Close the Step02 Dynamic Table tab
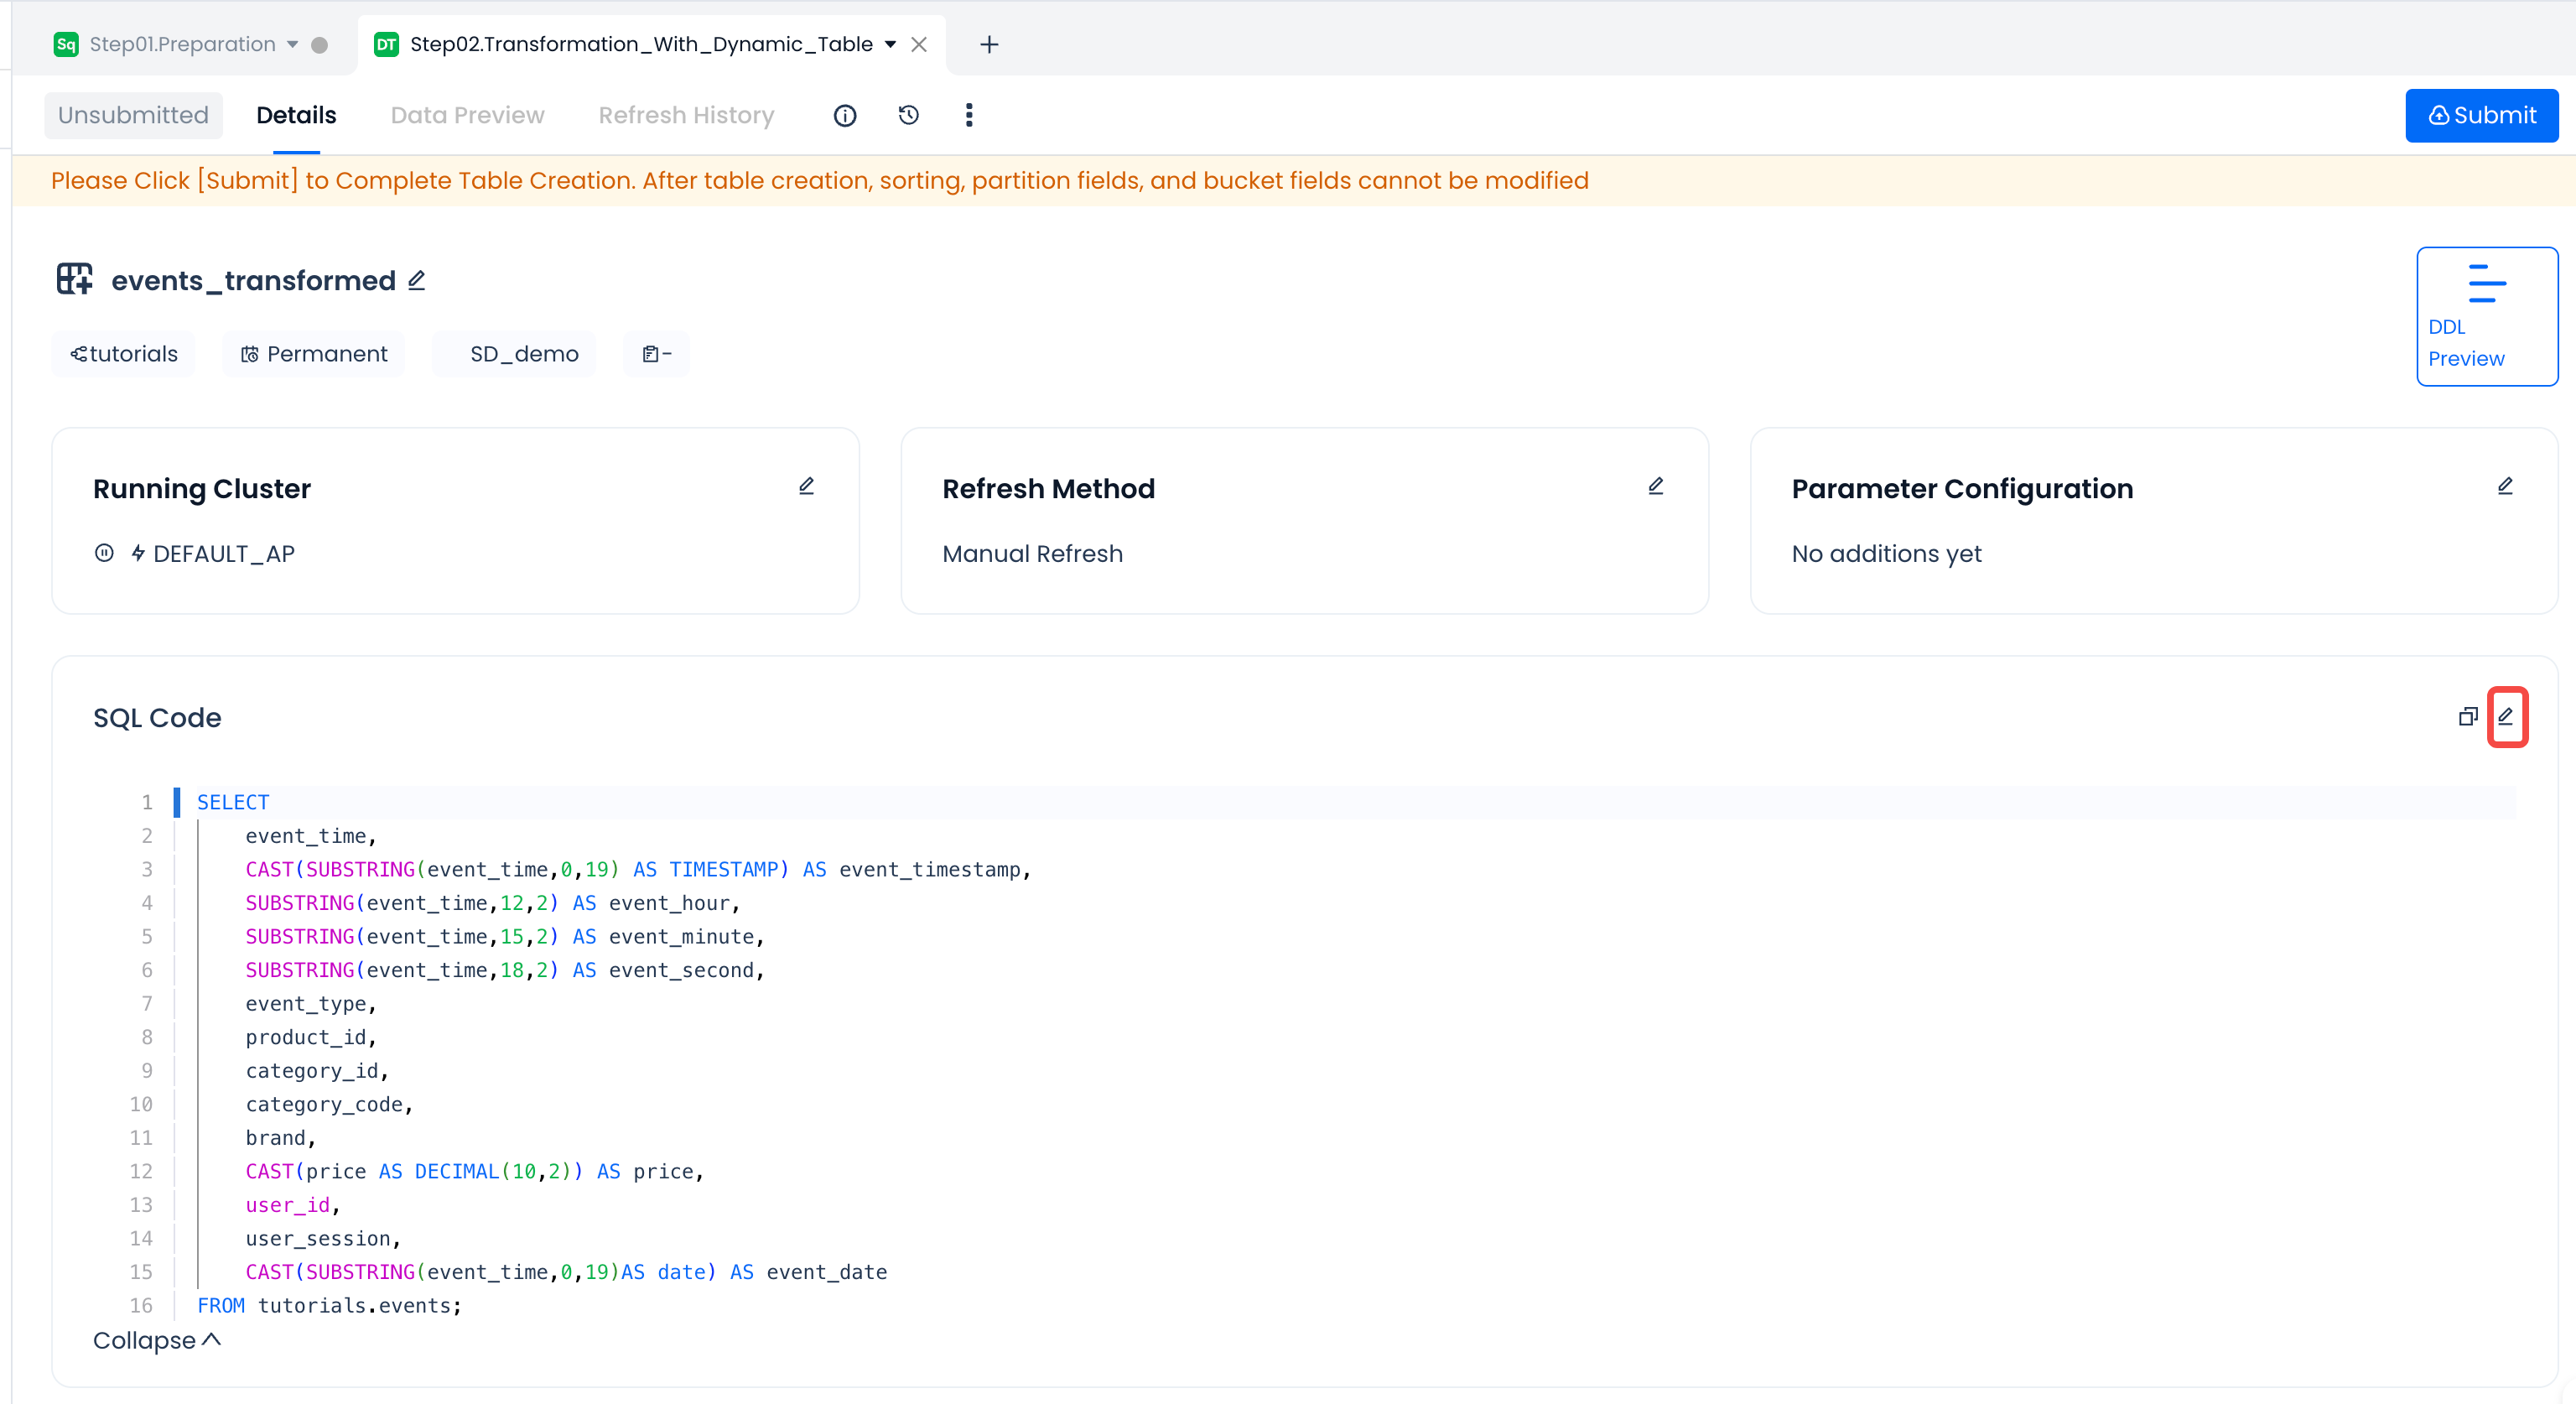This screenshot has width=2576, height=1404. [x=919, y=45]
